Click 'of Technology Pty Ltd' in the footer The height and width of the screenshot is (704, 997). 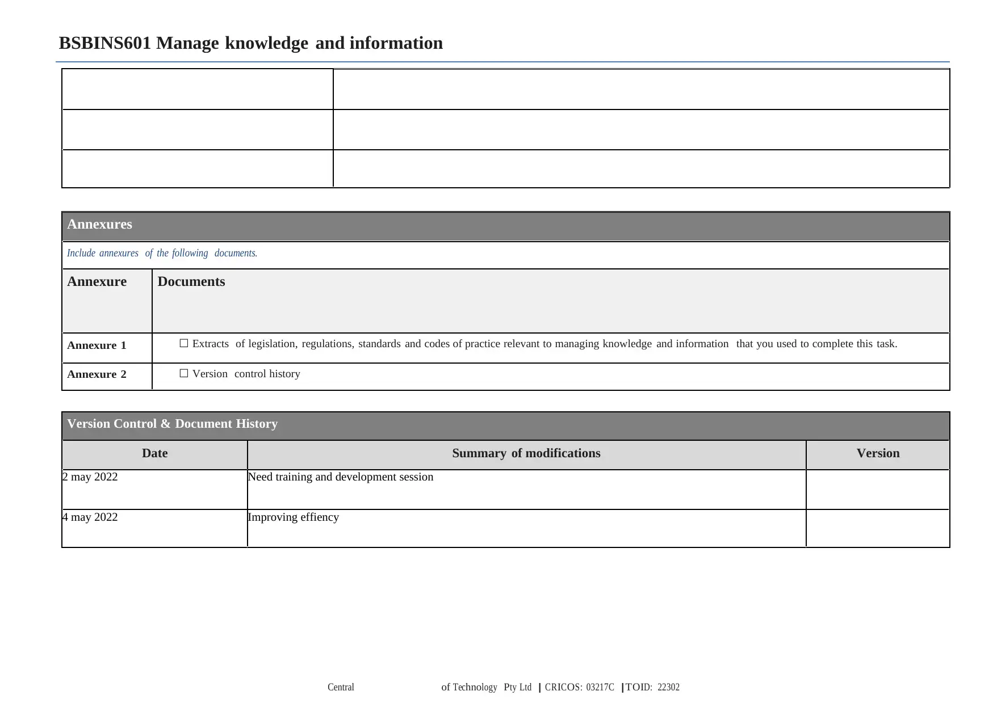coord(487,688)
